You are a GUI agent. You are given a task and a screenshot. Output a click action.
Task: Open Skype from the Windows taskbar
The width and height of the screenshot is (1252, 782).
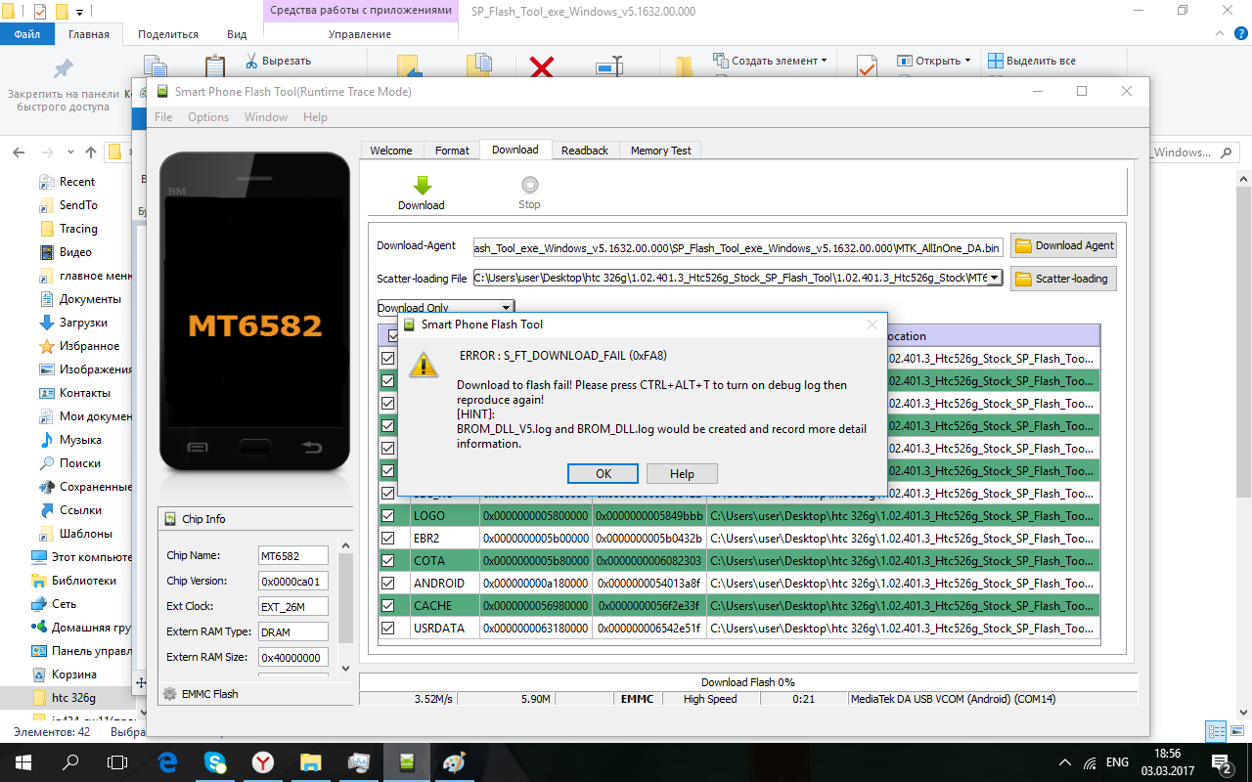(x=215, y=762)
